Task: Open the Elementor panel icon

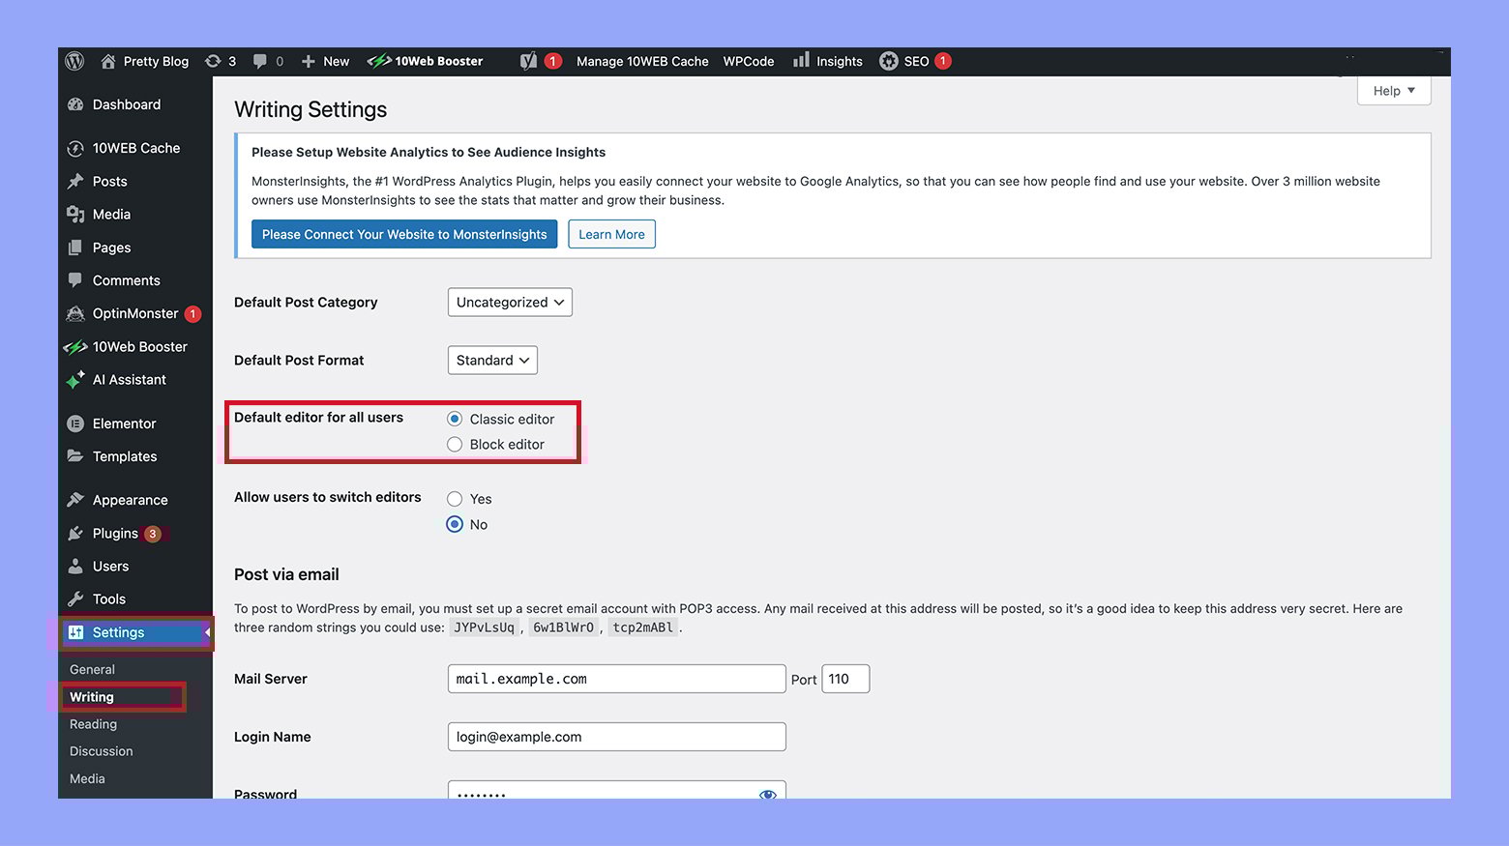Action: [x=75, y=423]
